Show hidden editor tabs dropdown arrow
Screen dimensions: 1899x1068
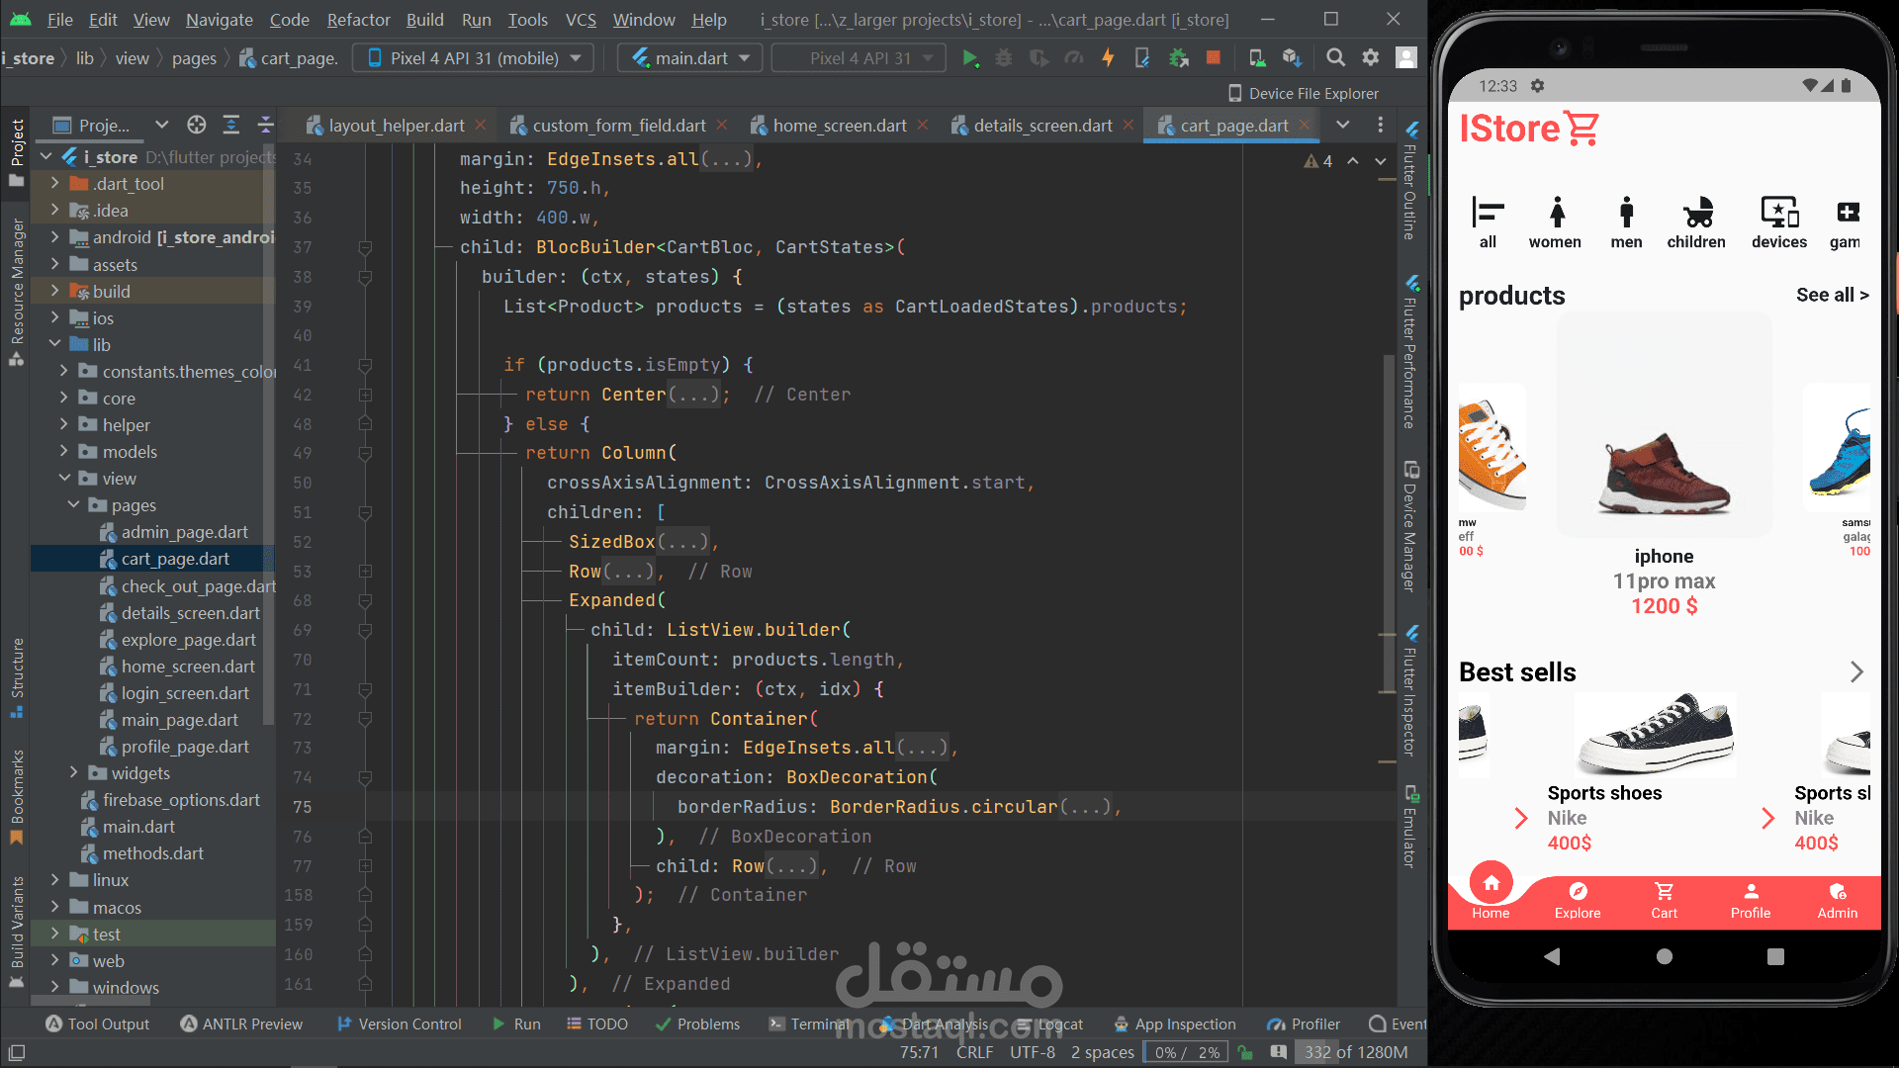tap(1342, 125)
